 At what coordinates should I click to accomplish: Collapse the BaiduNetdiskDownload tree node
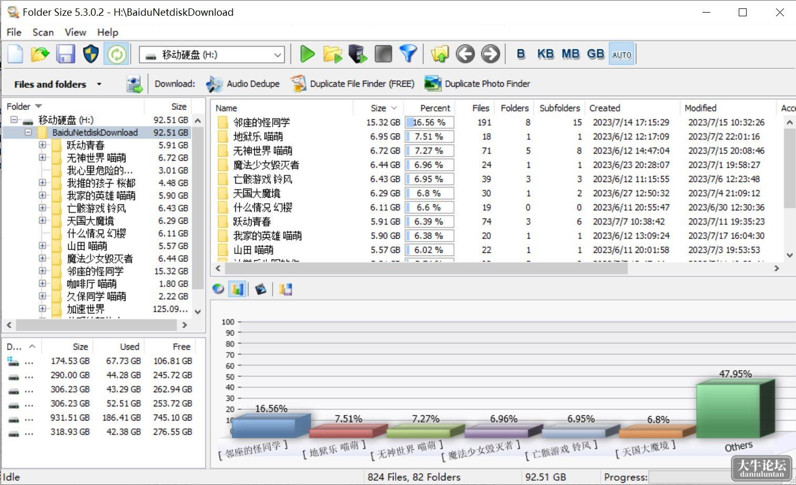tap(28, 132)
